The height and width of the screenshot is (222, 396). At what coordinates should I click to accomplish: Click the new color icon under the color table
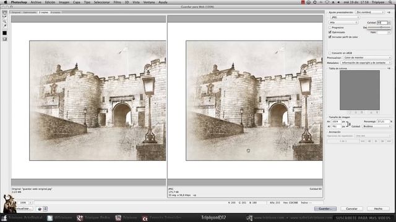371,112
